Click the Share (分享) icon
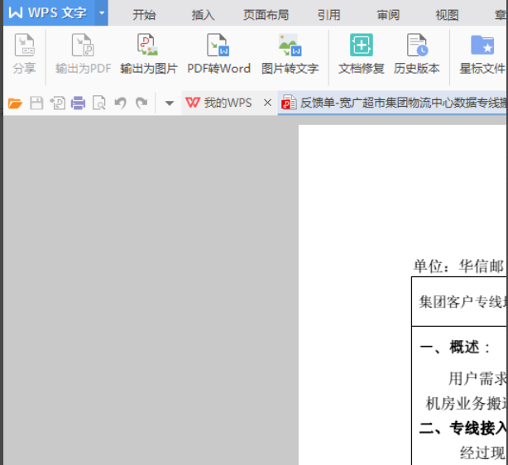Screen dimensions: 508x465 24,46
